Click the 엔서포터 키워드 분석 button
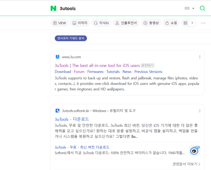Screen dimensions: 211x170 click(x=71, y=38)
